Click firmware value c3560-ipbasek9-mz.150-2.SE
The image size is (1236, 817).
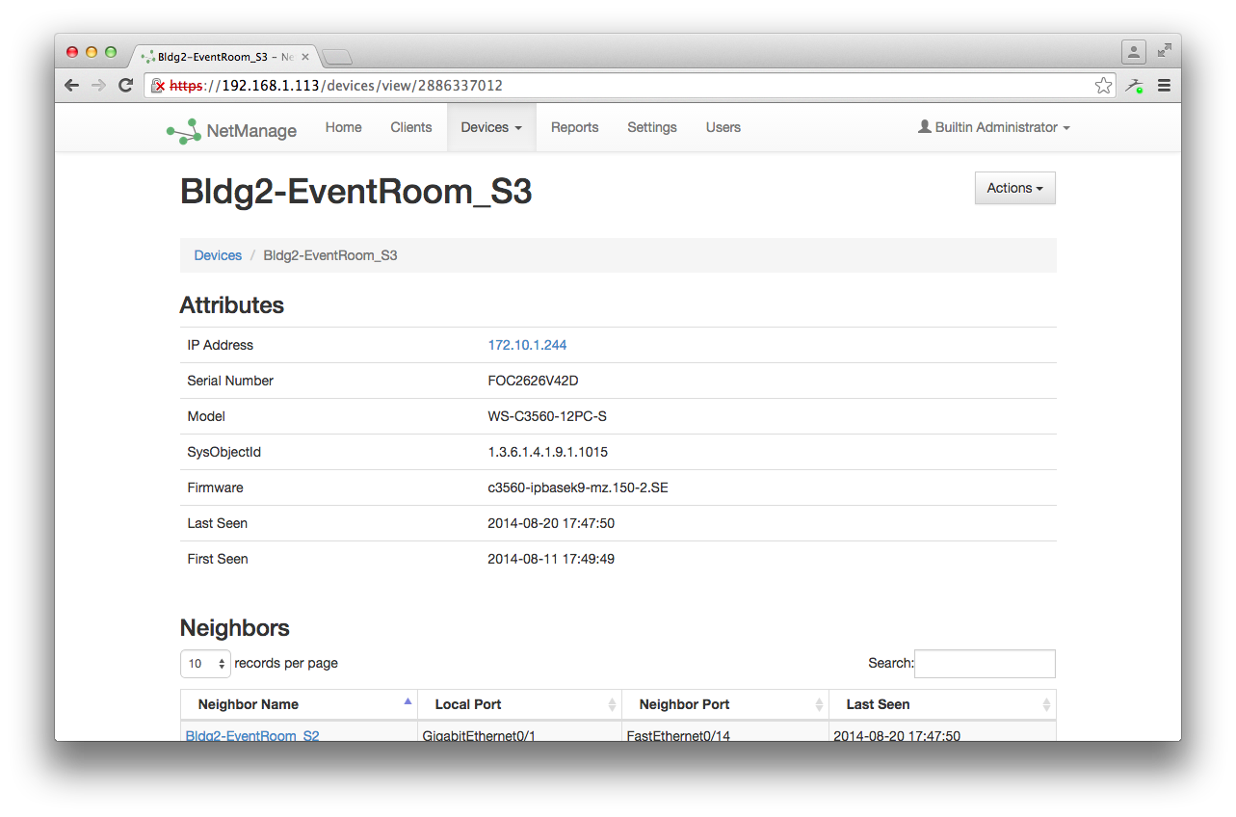(x=578, y=488)
